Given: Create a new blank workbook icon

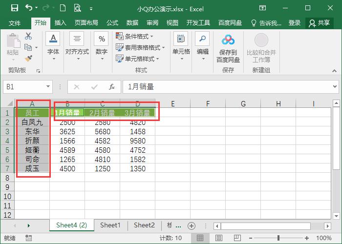Looking at the screenshot, I should 63,8.
